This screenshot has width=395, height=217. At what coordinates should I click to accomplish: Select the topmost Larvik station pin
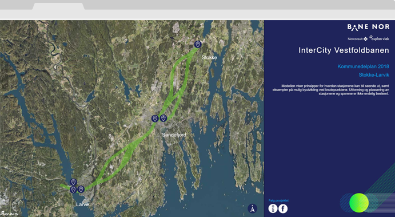[x=73, y=182]
